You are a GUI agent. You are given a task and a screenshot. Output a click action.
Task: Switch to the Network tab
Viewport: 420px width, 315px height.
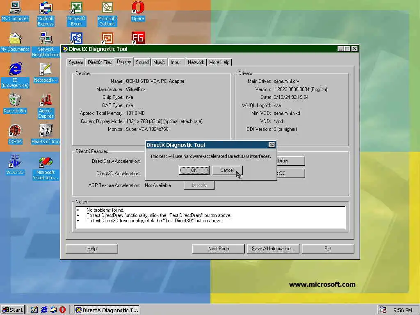point(196,62)
